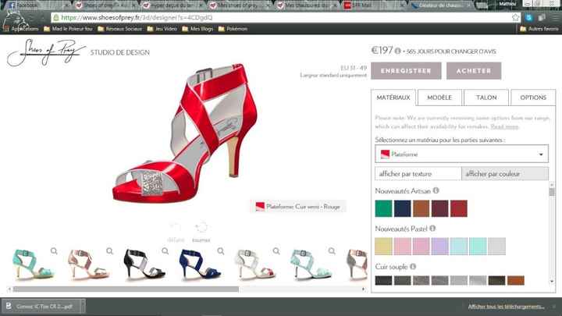Screen dimensions: 562x316
Task: Open Réseaux Sociaux bookmarks folder
Action: coord(119,29)
